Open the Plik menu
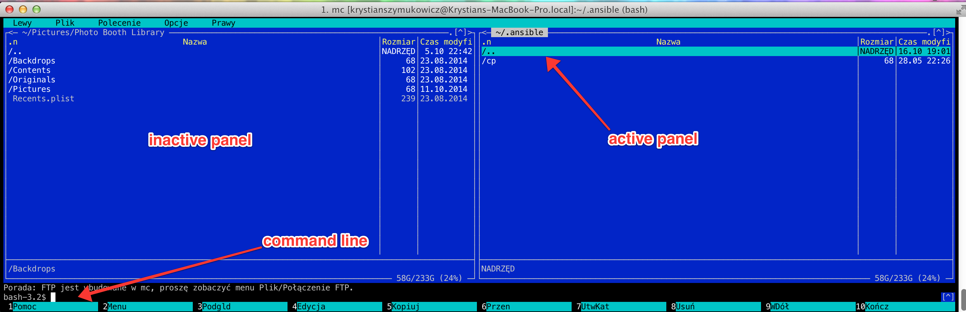This screenshot has width=966, height=312. [65, 23]
